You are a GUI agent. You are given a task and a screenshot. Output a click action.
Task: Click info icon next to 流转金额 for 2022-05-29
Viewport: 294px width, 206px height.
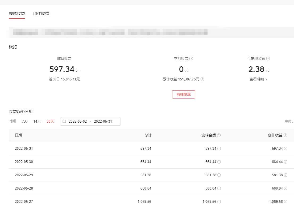click(219, 175)
